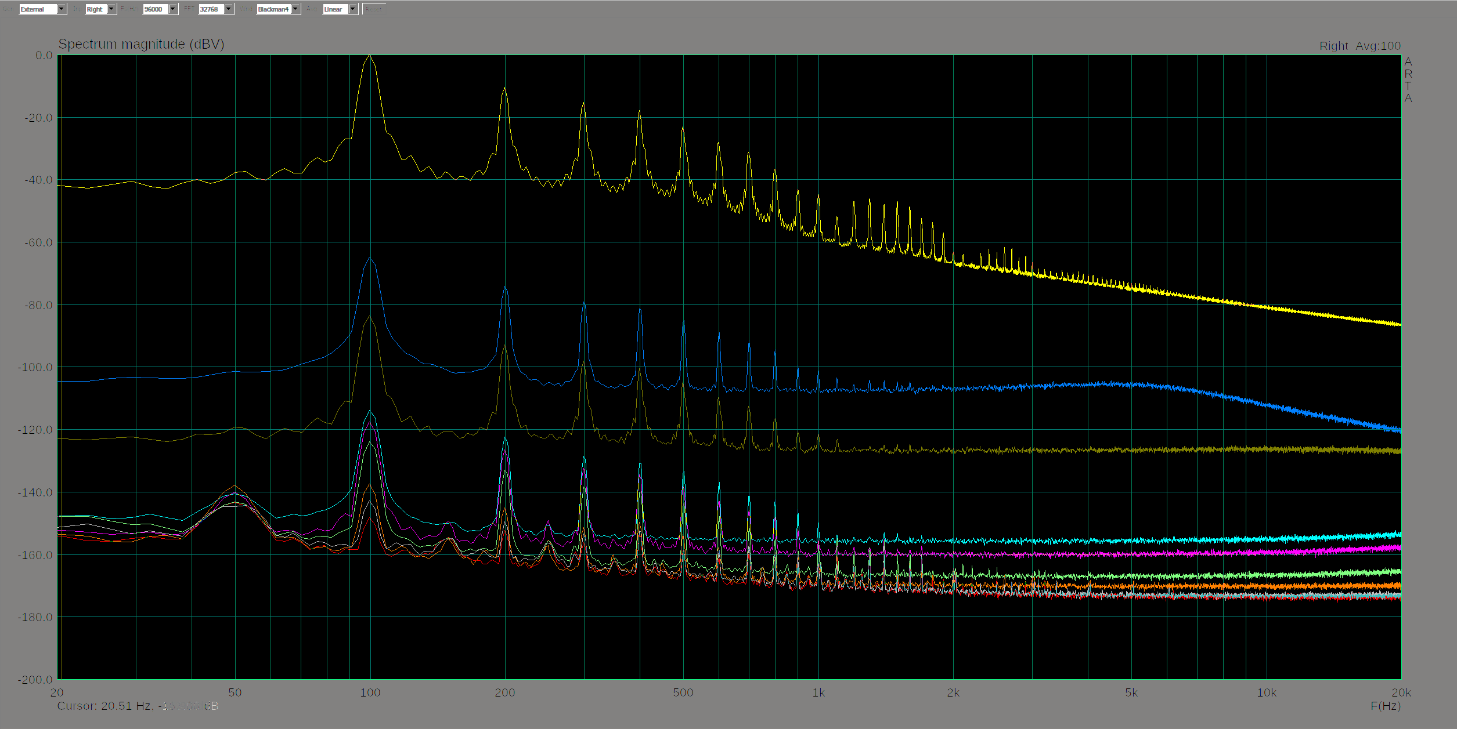Image resolution: width=1457 pixels, height=729 pixels.
Task: Click the '2k' frequency axis label
Action: click(953, 692)
